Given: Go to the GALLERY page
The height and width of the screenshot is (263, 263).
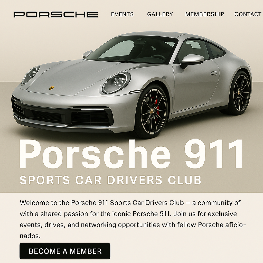Looking at the screenshot, I should tap(160, 14).
